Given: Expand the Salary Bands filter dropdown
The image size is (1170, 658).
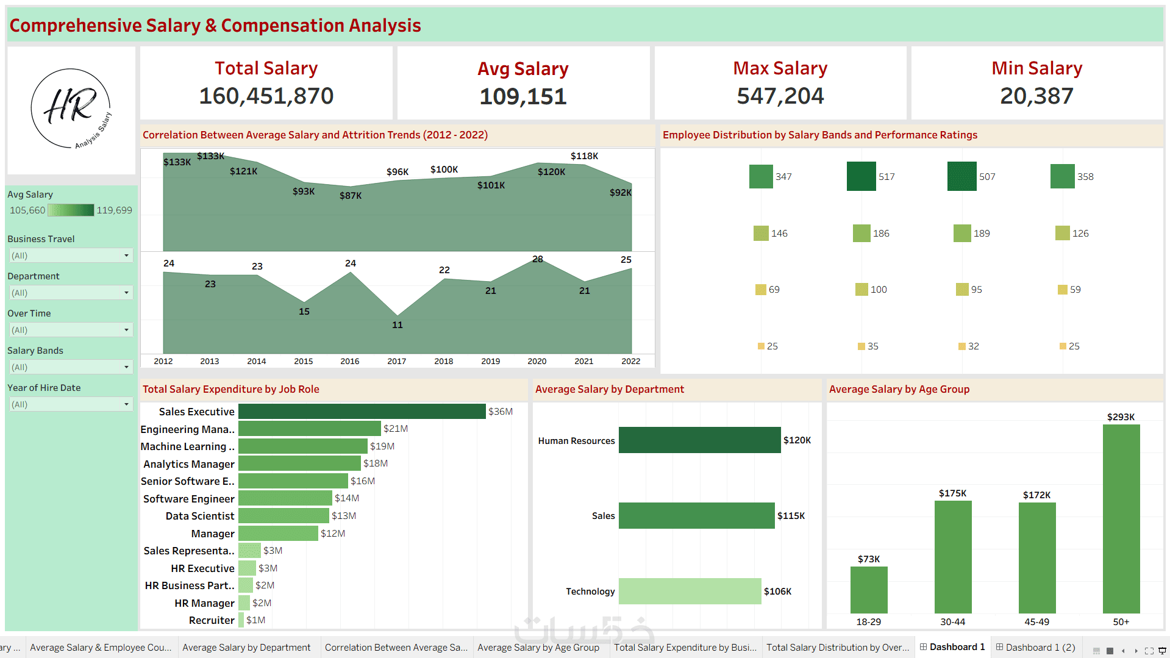Looking at the screenshot, I should pyautogui.click(x=71, y=367).
